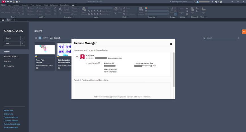Click the Rotate tool

pyautogui.click(x=40, y=8)
